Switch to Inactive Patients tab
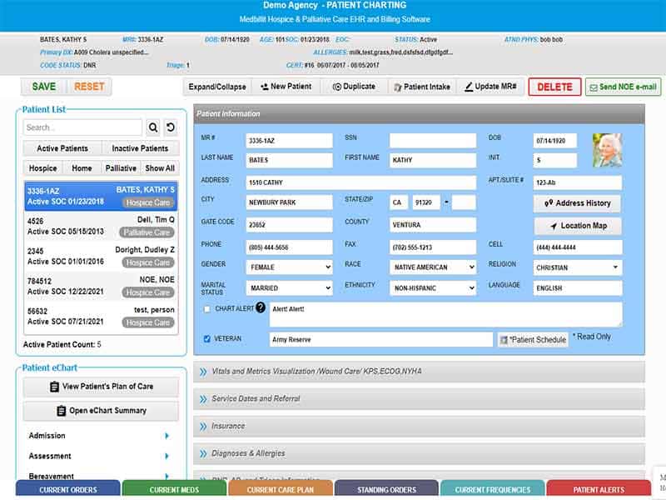Image resolution: width=666 pixels, height=500 pixels. pos(140,148)
